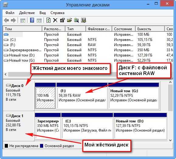
Task: Sort by the Располо... column header
Action: coord(54,29)
